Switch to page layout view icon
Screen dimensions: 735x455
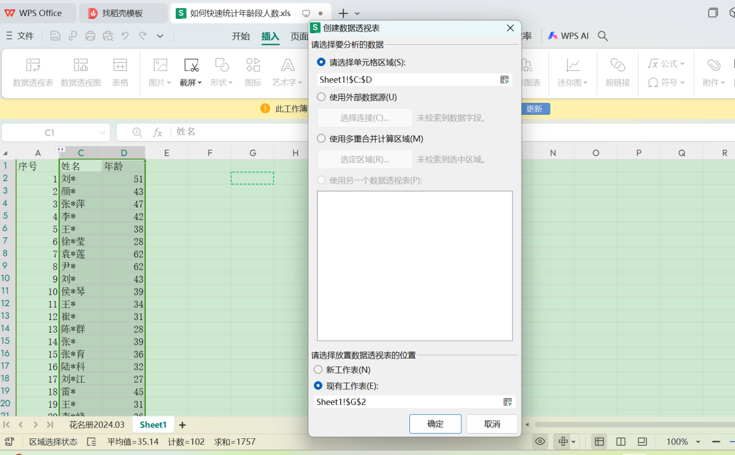coord(643,441)
